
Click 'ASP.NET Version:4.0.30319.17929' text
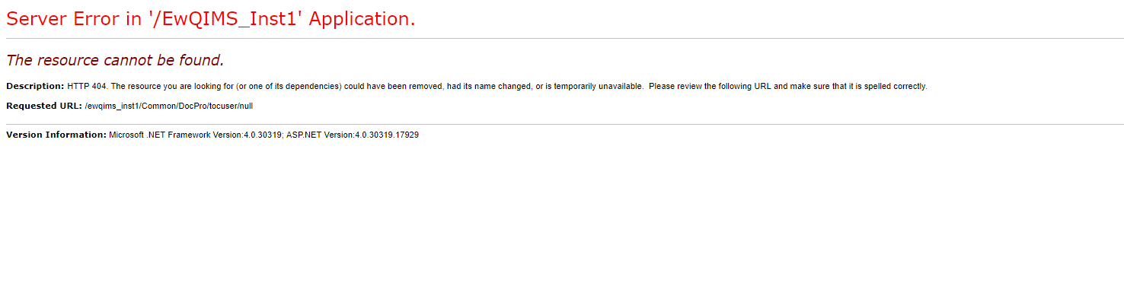353,135
